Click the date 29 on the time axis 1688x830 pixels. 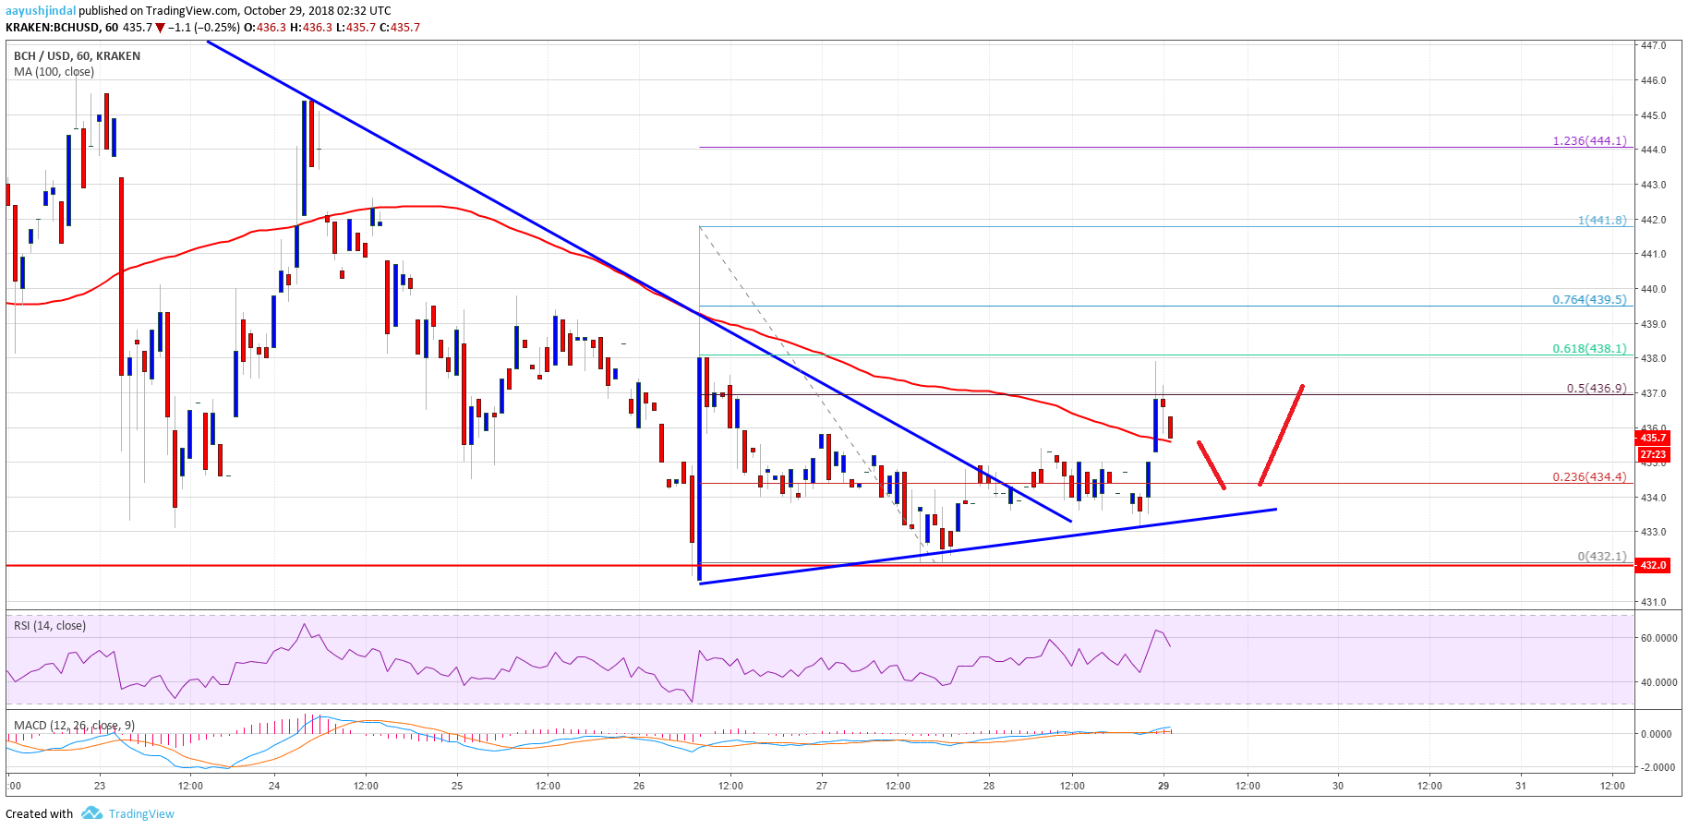(x=1164, y=787)
